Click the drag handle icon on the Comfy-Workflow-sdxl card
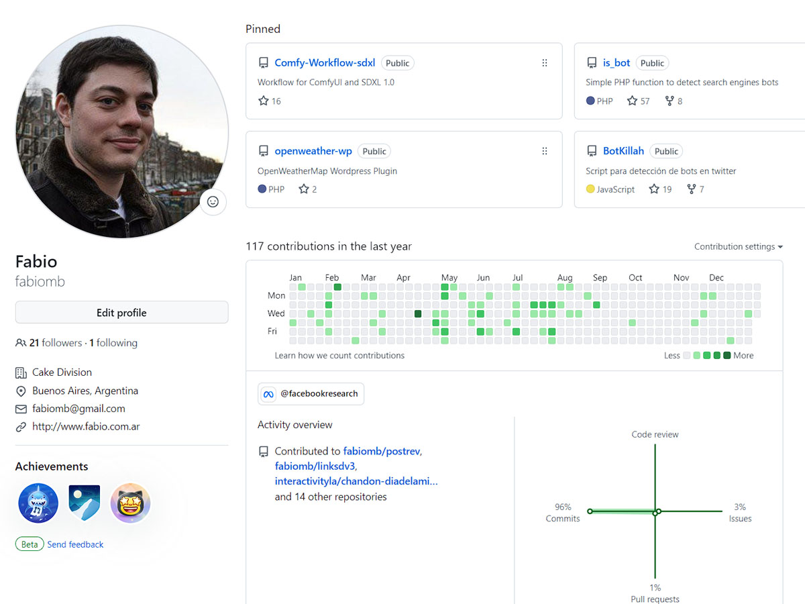The height and width of the screenshot is (604, 805). [545, 63]
